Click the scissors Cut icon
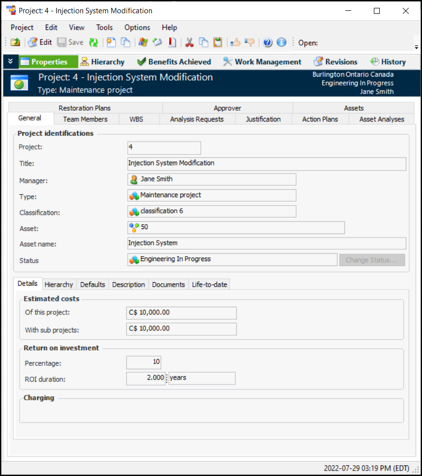Screen dimensions: 422x476 pos(189,42)
